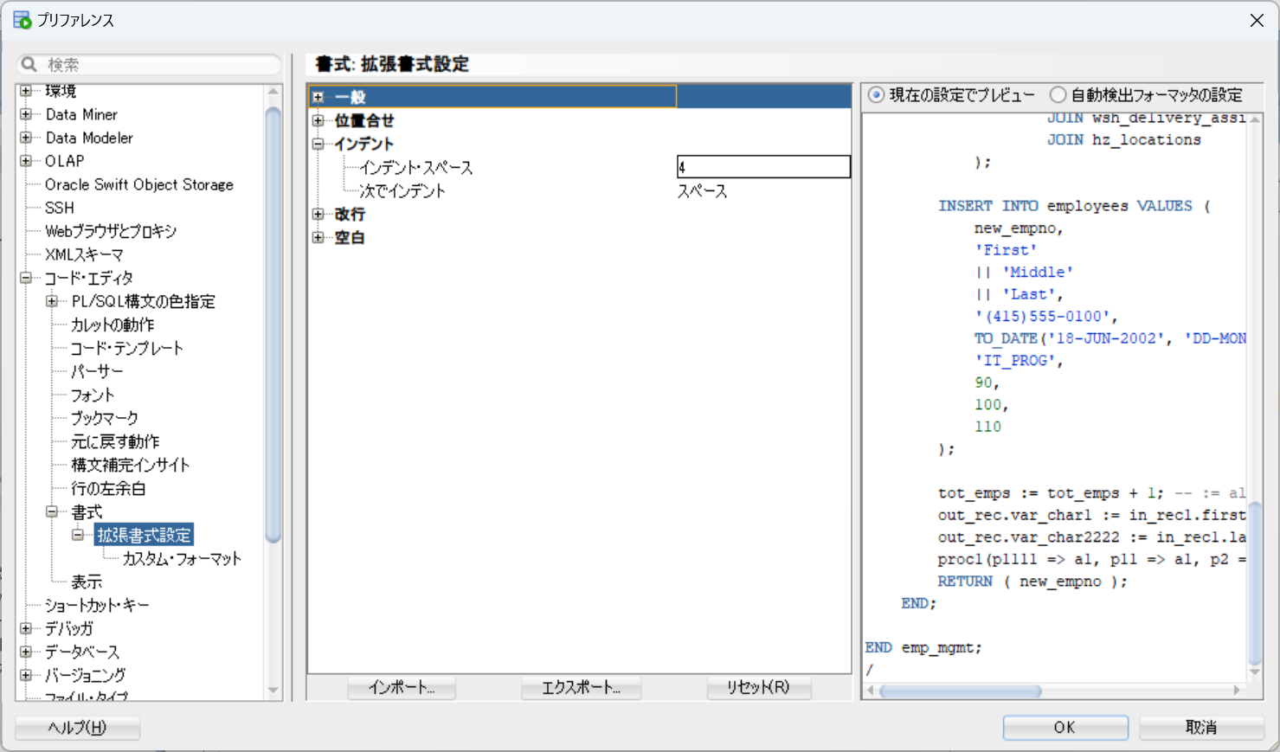Select the 自動検出フォーマッタの設定 radio button
Screen dimensions: 1280x752
[x=1058, y=95]
